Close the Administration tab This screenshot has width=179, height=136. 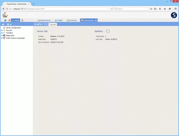(x=96, y=20)
